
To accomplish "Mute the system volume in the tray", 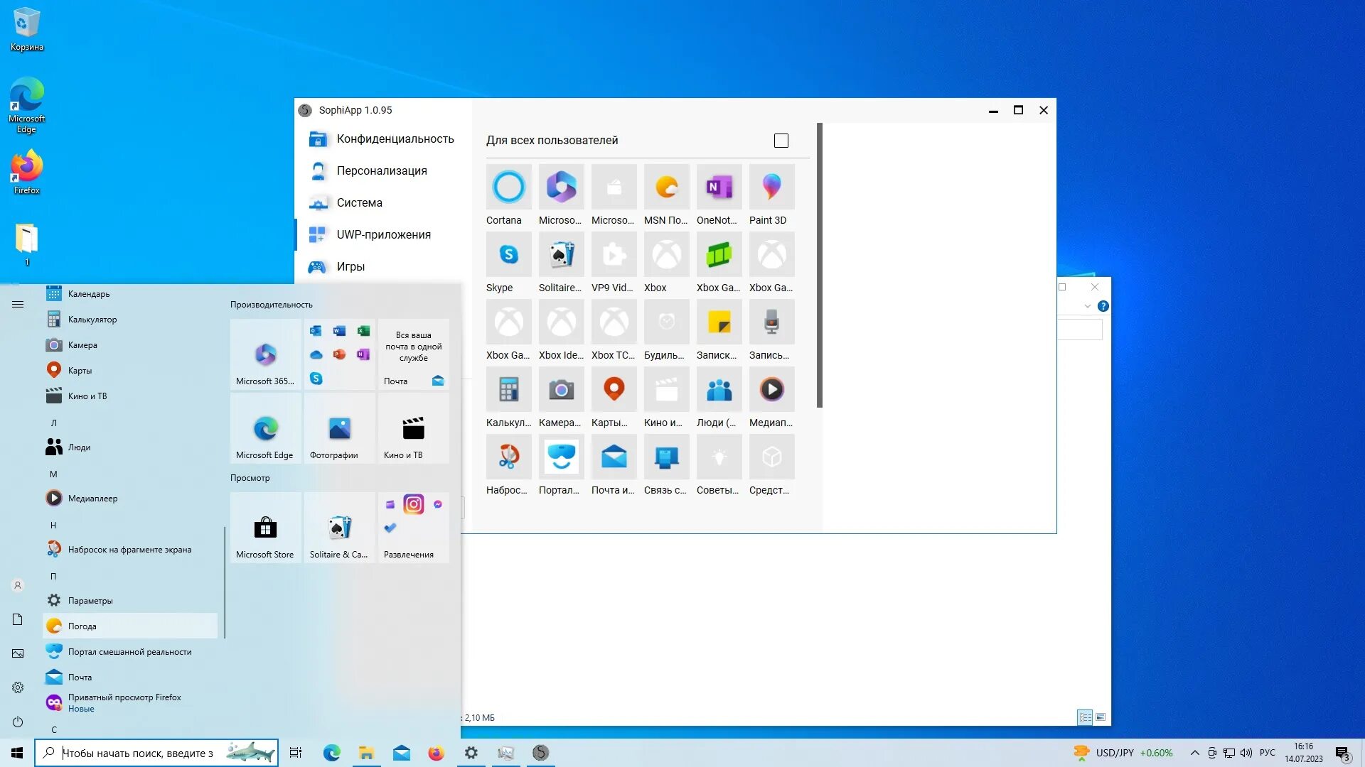I will (x=1245, y=753).
